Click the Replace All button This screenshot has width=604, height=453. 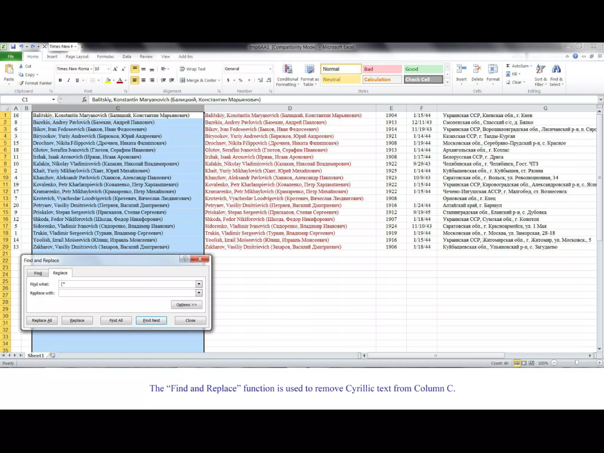(42, 320)
